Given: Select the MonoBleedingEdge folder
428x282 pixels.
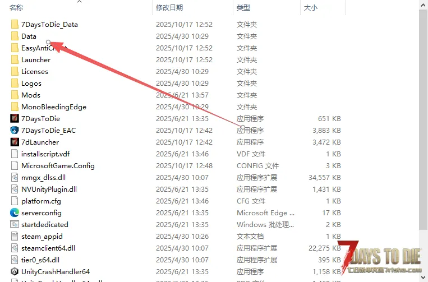Looking at the screenshot, I should (53, 107).
